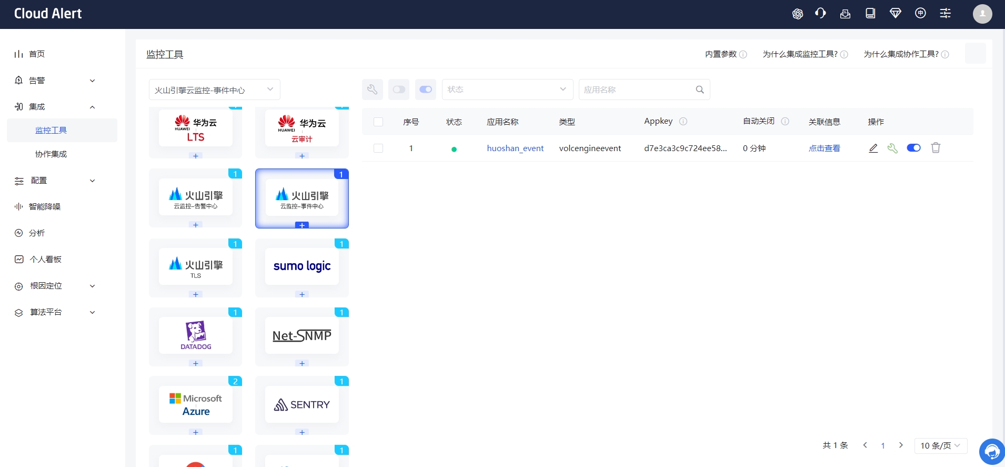Add integration with plus under 火山引擎 云监控-告警中心
1005x467 pixels.
tap(196, 225)
